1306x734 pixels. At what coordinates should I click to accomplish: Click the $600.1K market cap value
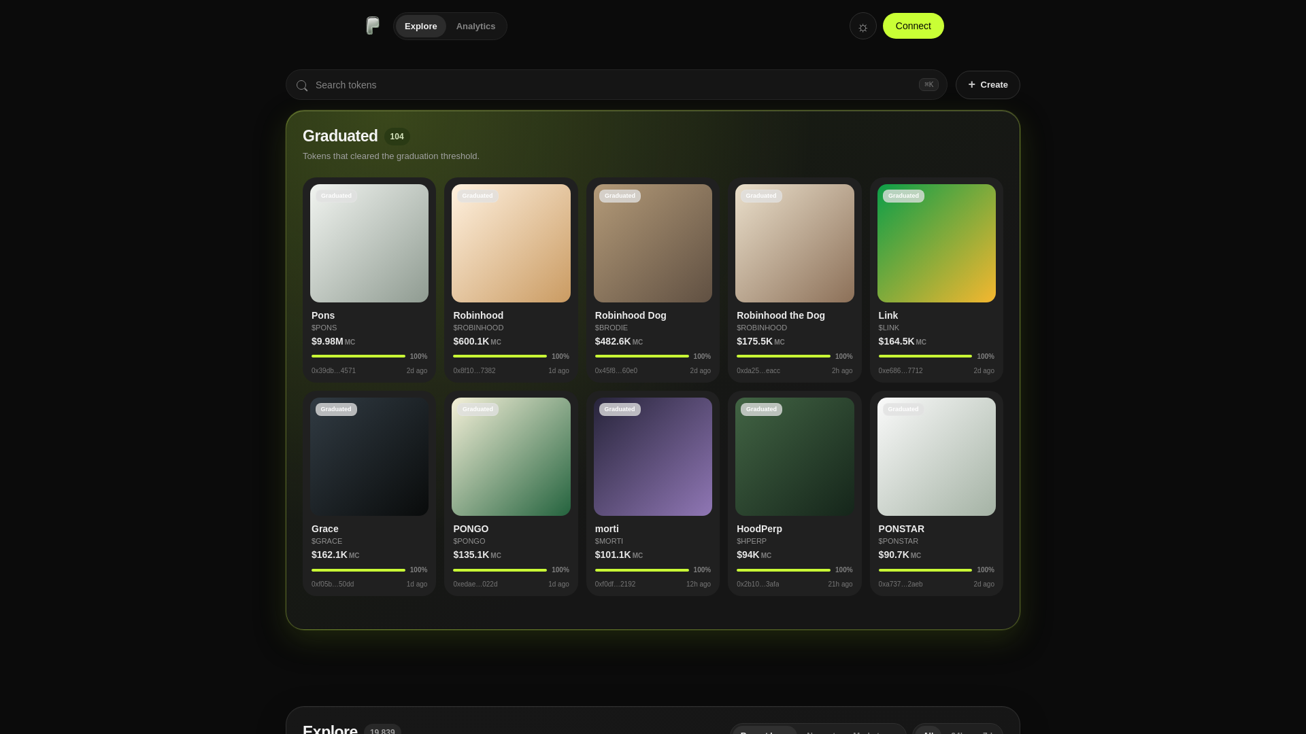471,341
